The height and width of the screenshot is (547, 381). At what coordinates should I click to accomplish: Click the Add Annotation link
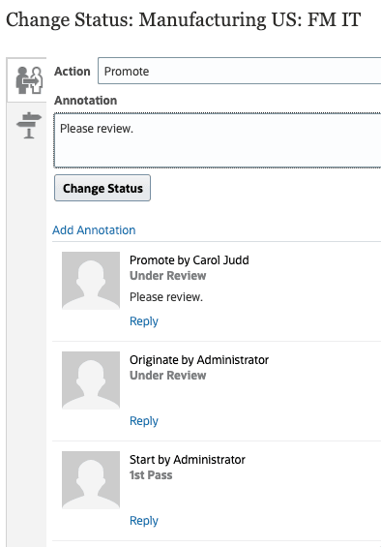pos(94,230)
